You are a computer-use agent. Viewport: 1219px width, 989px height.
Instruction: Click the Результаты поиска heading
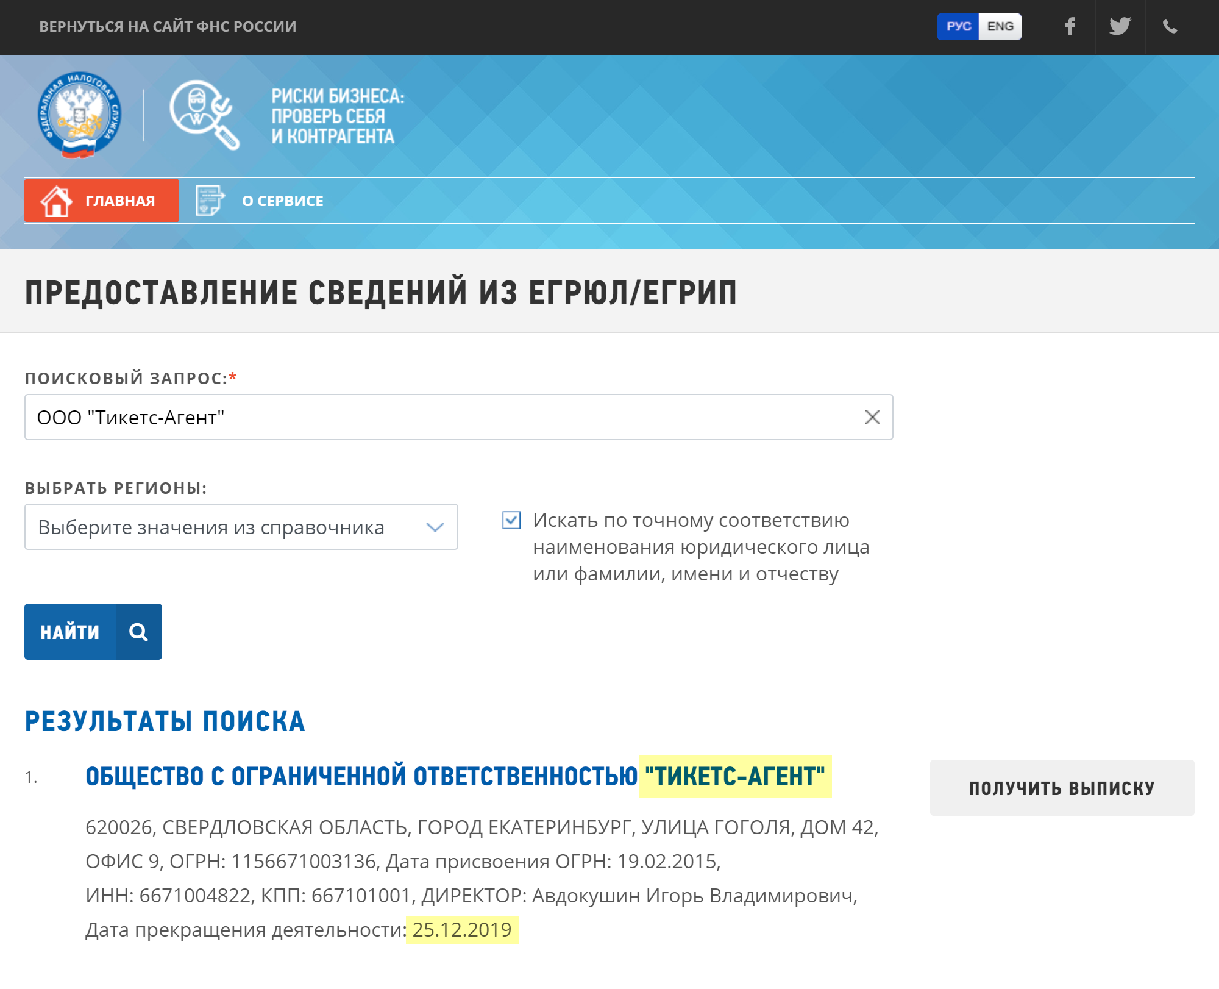[165, 721]
